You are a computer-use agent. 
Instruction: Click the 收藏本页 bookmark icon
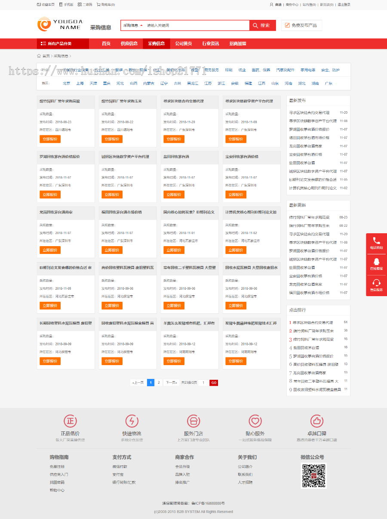(x=39, y=4)
